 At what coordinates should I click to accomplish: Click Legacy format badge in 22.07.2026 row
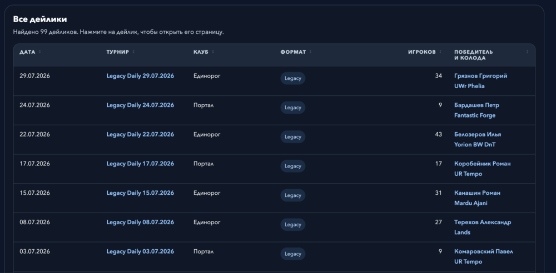click(293, 136)
